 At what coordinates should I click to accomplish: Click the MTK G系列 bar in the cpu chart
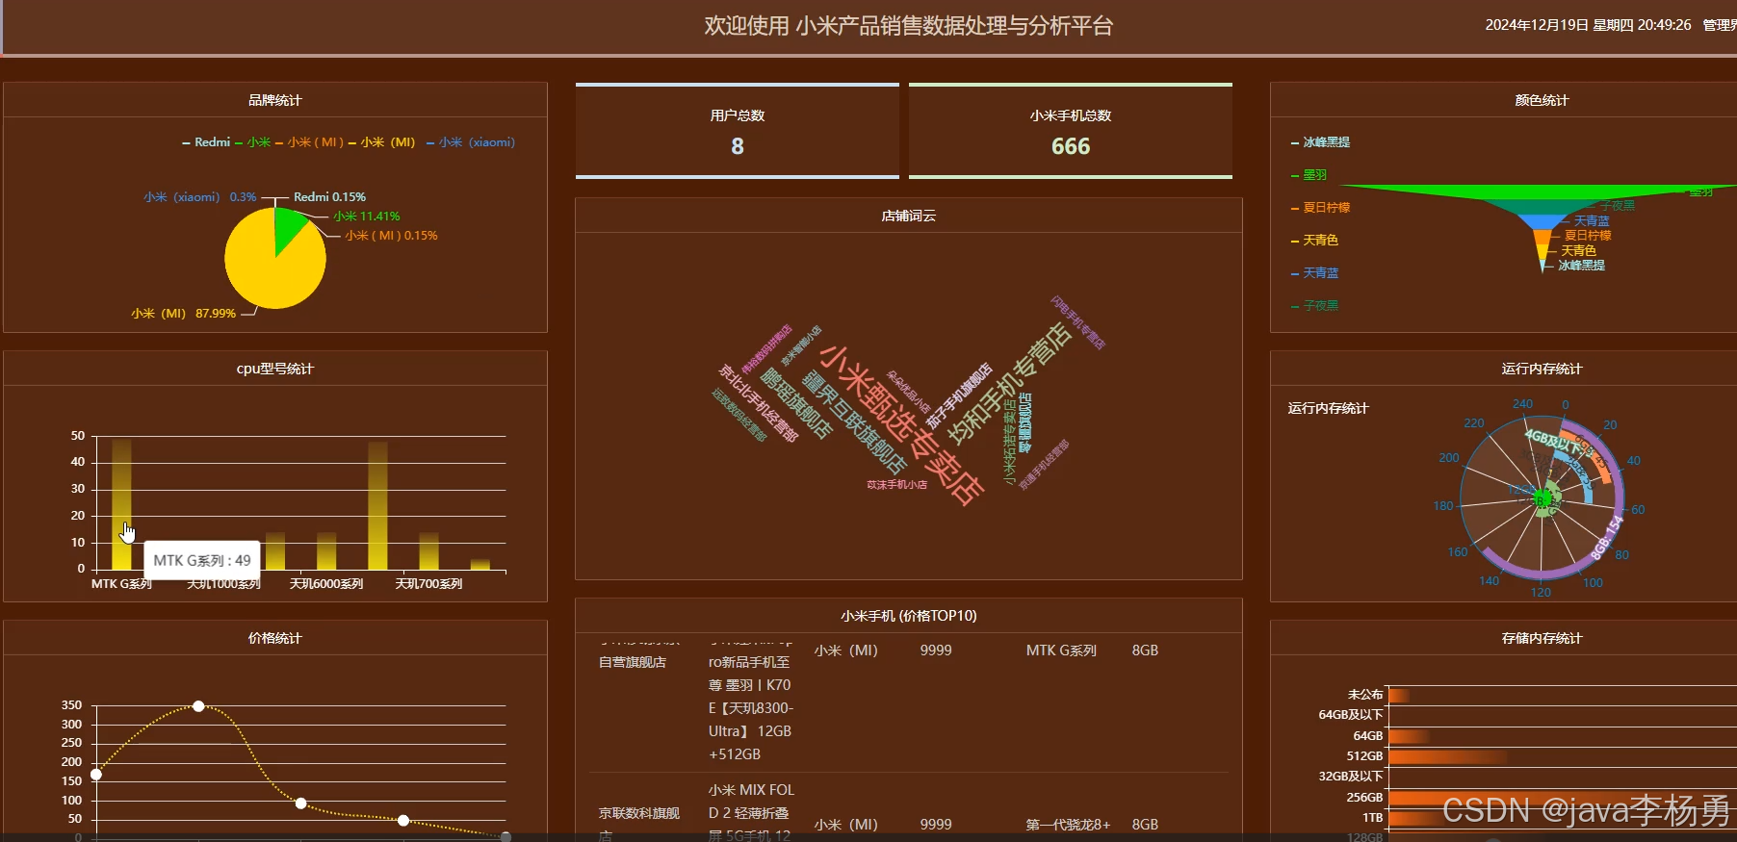coord(121,503)
